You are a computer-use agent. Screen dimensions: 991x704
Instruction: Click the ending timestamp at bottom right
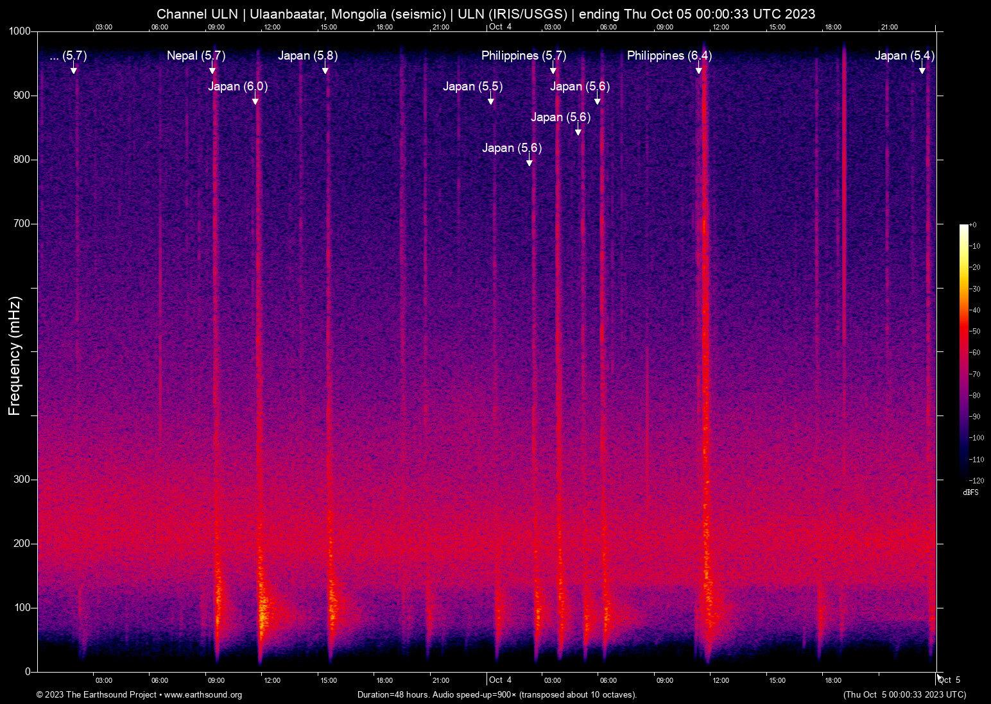point(904,695)
